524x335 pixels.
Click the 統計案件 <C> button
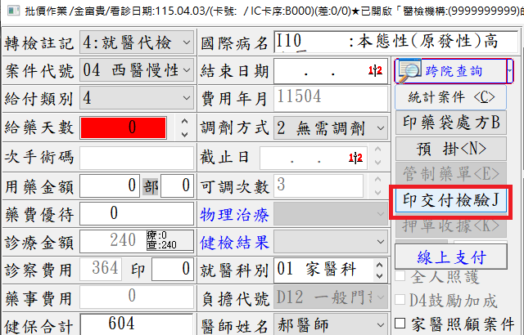[450, 96]
